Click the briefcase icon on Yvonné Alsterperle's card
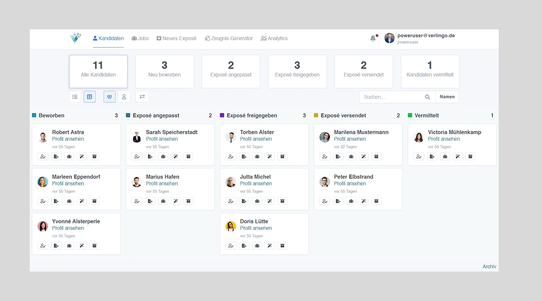The height and width of the screenshot is (301, 542). click(69, 246)
